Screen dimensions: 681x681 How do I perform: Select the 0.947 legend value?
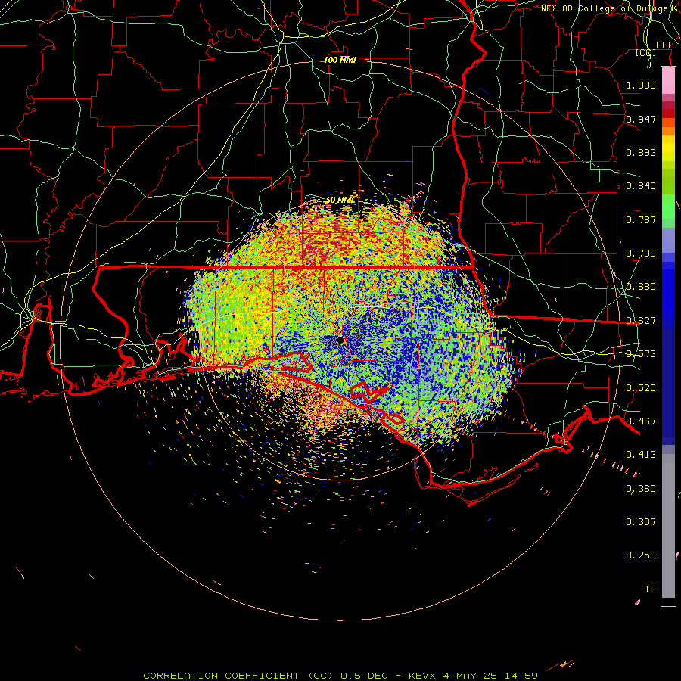641,119
